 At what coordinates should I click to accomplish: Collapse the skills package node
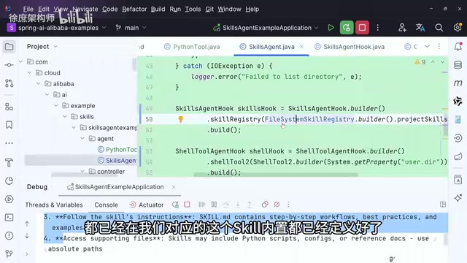point(65,117)
